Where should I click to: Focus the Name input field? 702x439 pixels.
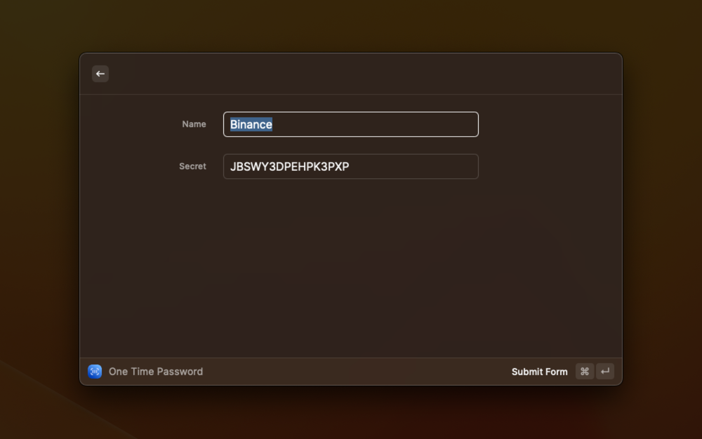coord(351,124)
